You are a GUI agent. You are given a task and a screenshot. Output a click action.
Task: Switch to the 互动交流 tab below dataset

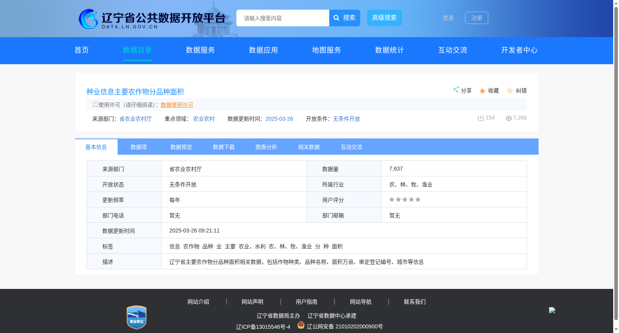[x=352, y=147]
